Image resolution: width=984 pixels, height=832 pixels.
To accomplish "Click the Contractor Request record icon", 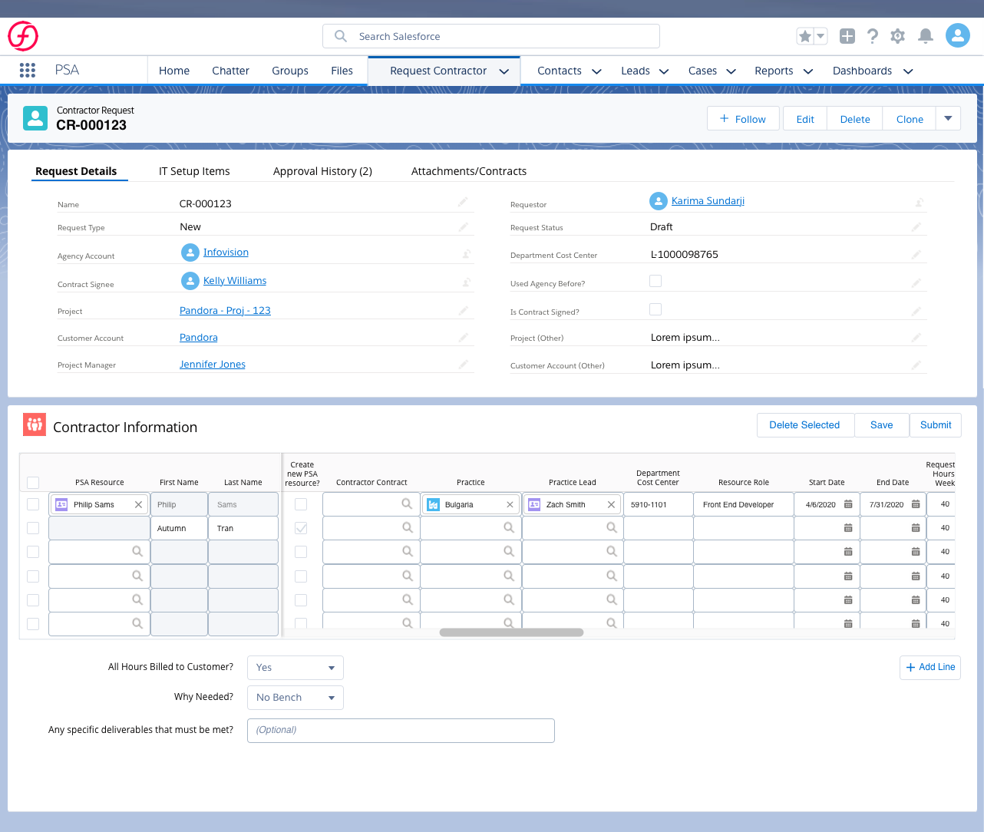I will pos(35,118).
